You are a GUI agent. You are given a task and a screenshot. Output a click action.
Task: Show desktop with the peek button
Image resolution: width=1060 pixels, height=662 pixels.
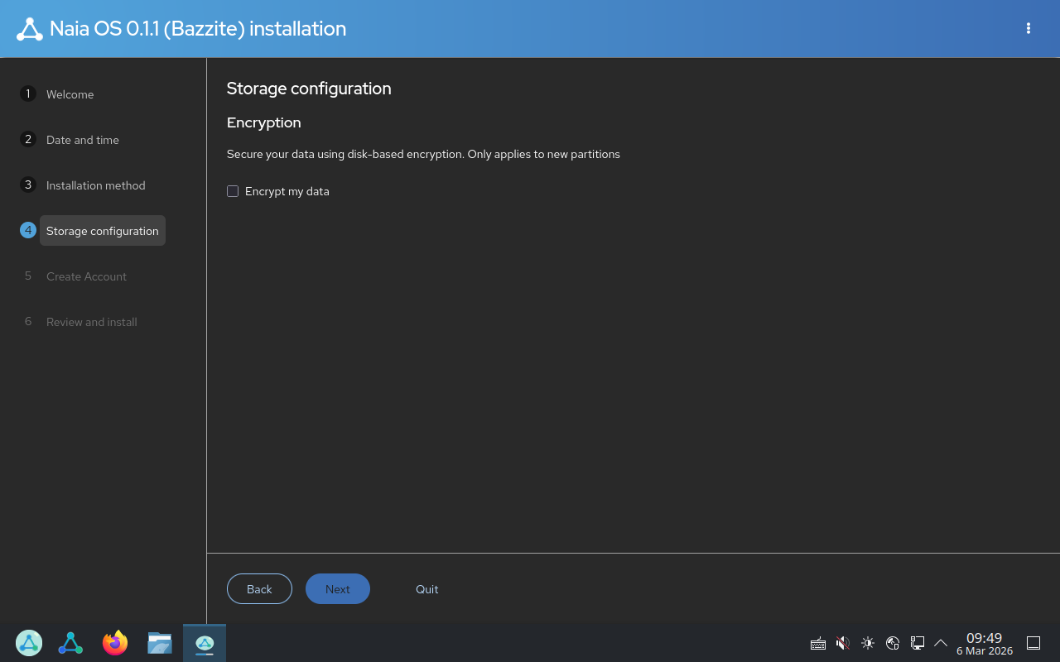(1033, 643)
